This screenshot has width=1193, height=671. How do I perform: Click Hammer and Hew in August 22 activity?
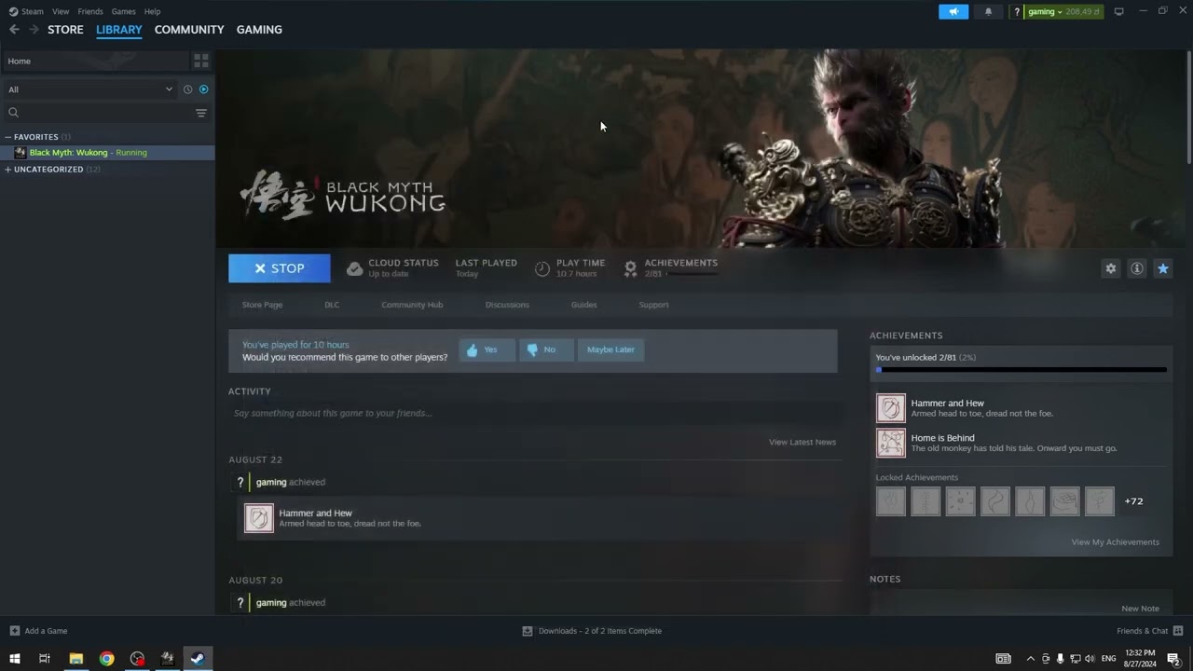[x=541, y=518]
